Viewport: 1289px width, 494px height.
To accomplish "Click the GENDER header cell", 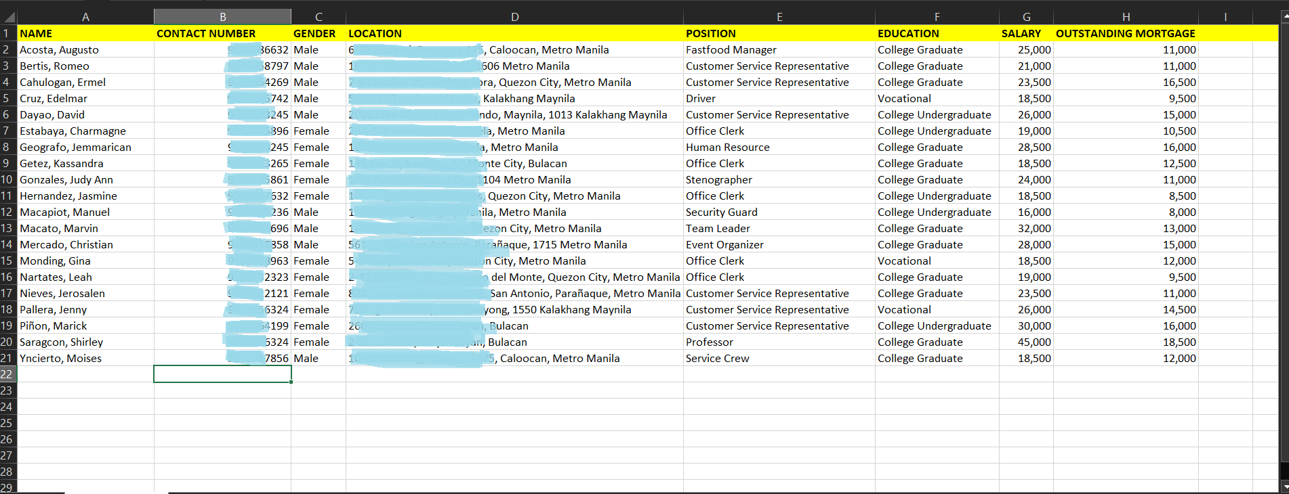I will [319, 33].
